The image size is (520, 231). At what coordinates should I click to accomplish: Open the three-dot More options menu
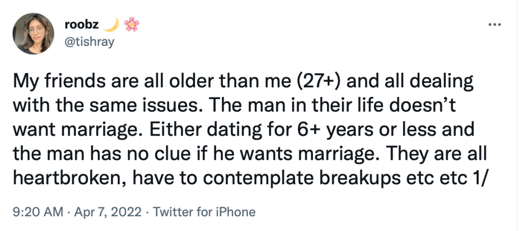tap(494, 24)
